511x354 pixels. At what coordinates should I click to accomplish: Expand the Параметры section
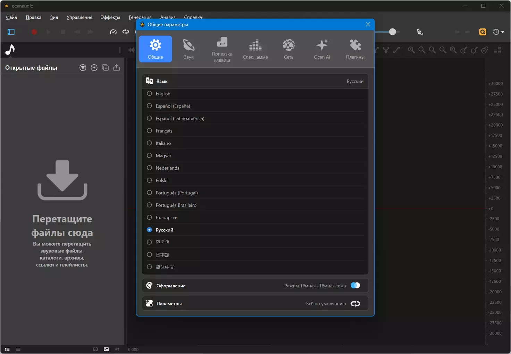point(255,303)
